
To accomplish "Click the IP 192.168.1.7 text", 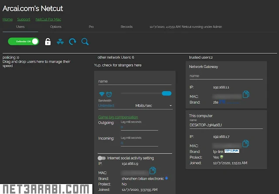I will pyautogui.click(x=221, y=137).
